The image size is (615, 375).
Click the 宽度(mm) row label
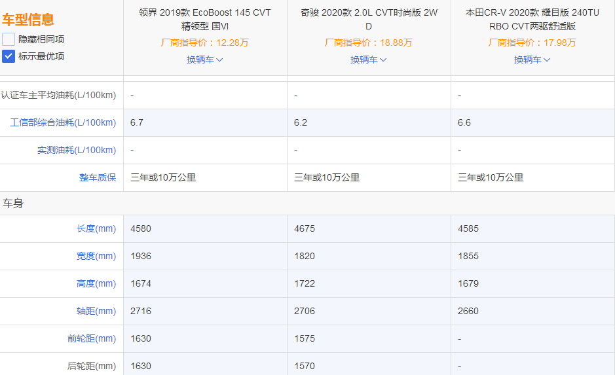coord(96,256)
